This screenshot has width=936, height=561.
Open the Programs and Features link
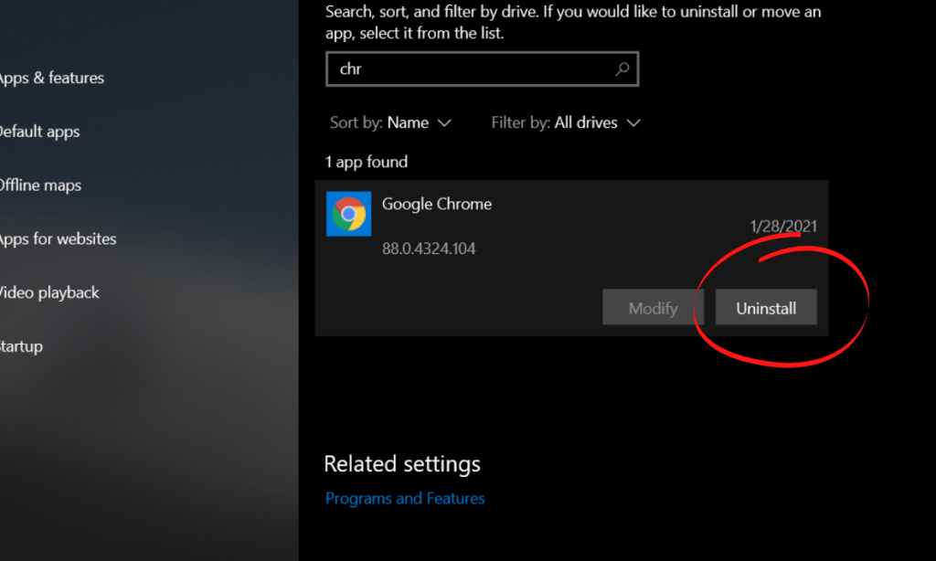(405, 499)
